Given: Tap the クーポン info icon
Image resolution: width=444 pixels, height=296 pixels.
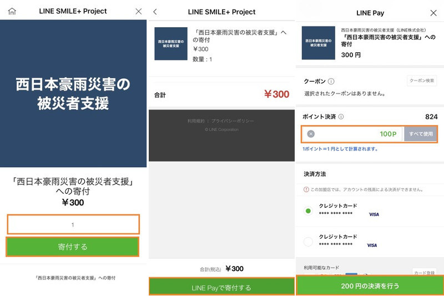Looking at the screenshot, I should pos(331,82).
